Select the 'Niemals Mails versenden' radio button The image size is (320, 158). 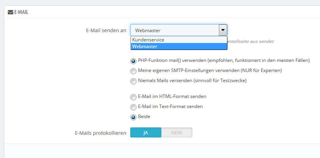click(133, 81)
